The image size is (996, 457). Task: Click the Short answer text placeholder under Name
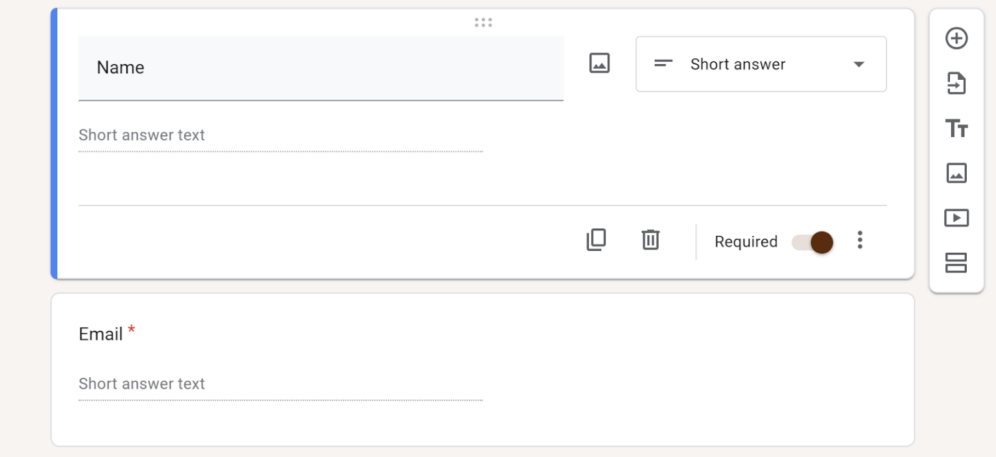(x=142, y=135)
